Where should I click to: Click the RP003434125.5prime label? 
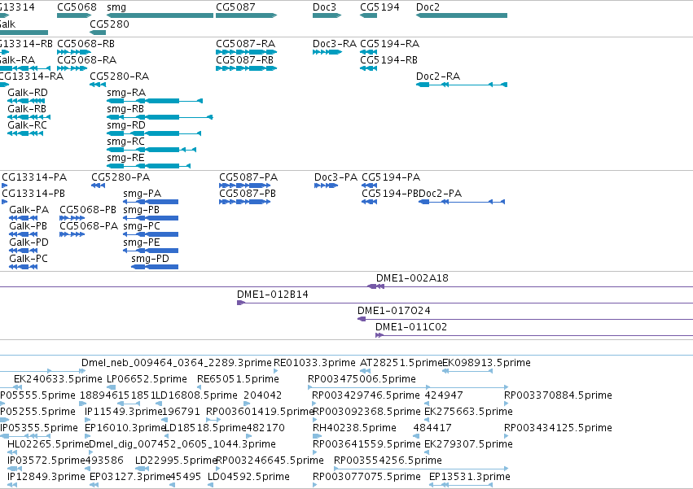558,428
